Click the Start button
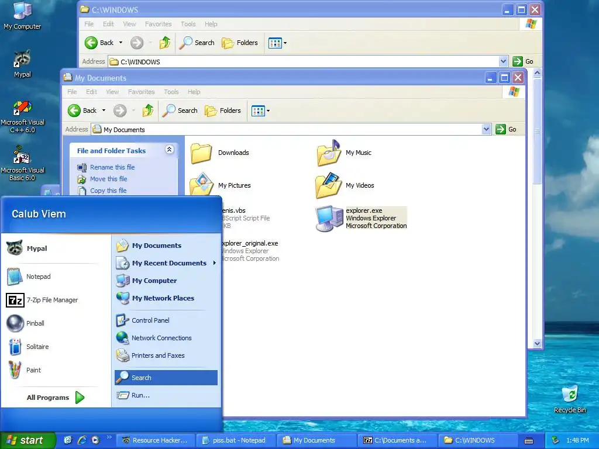Screen dimensions: 599x449 tap(27, 440)
